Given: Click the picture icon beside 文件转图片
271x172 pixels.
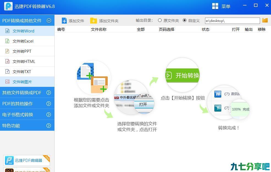Looking at the screenshot, I should pos(7,82).
